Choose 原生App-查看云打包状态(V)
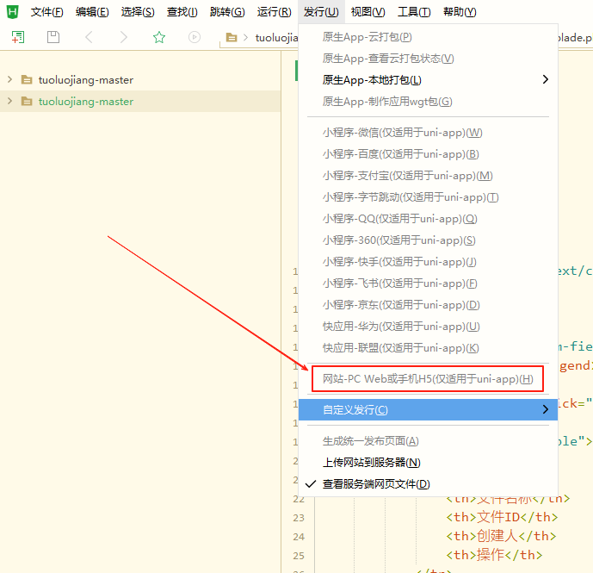The image size is (593, 573). (x=428, y=59)
